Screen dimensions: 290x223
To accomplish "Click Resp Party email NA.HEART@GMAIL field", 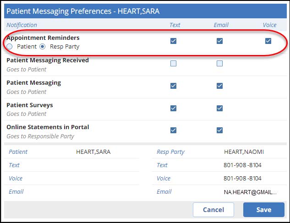I will pos(250,192).
